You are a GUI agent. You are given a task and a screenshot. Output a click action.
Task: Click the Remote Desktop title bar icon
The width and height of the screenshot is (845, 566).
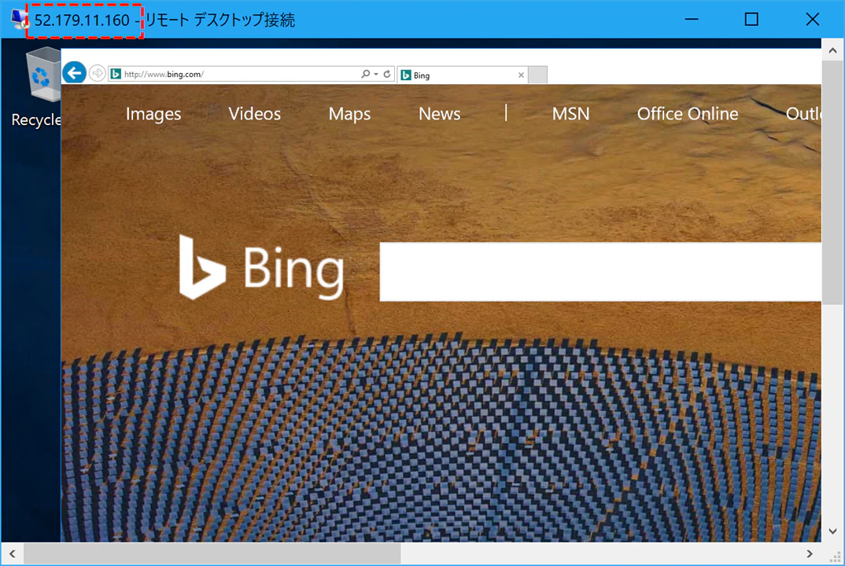20,20
